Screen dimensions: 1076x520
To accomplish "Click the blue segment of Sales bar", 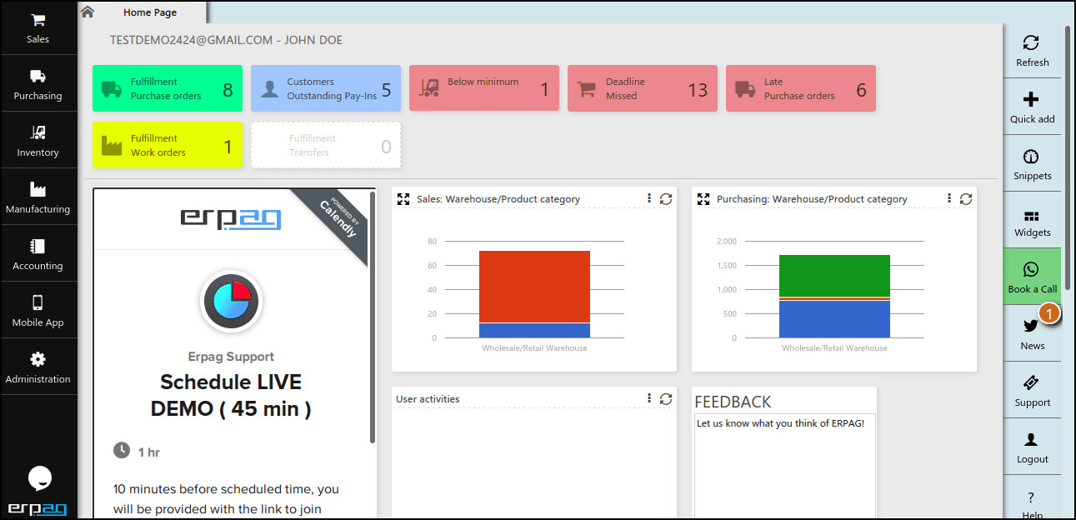I will click(534, 330).
